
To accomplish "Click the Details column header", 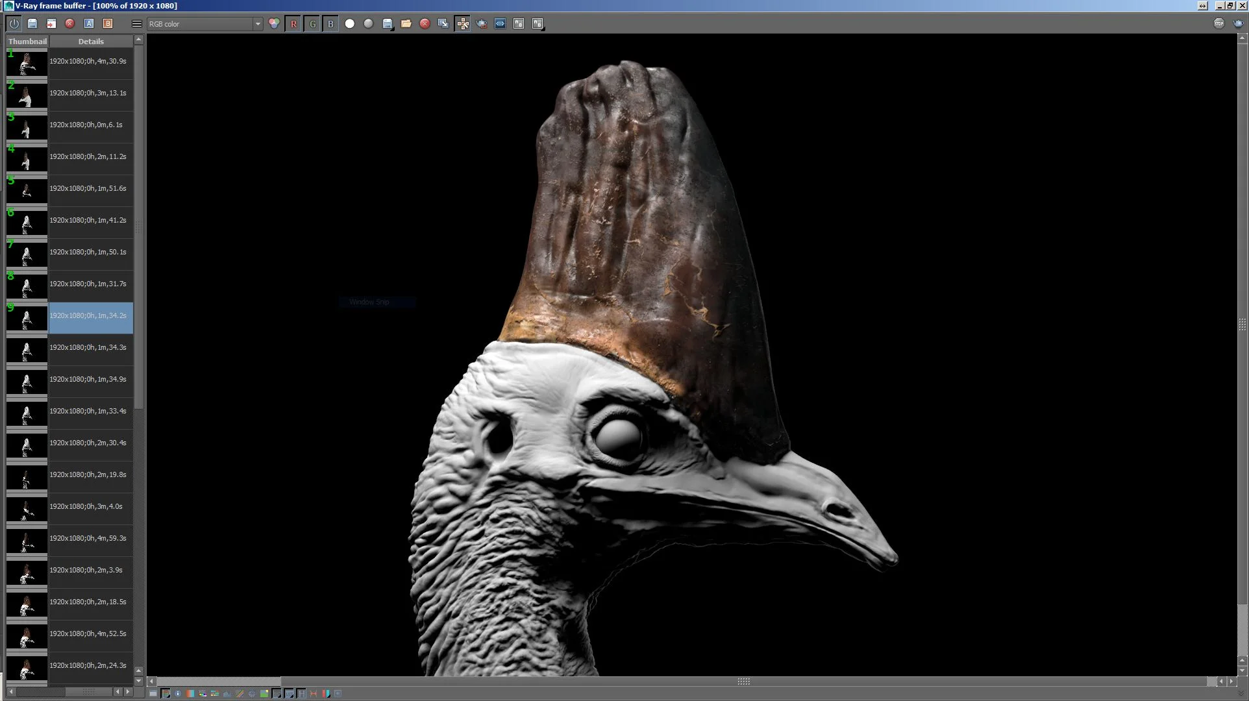I will [x=91, y=42].
